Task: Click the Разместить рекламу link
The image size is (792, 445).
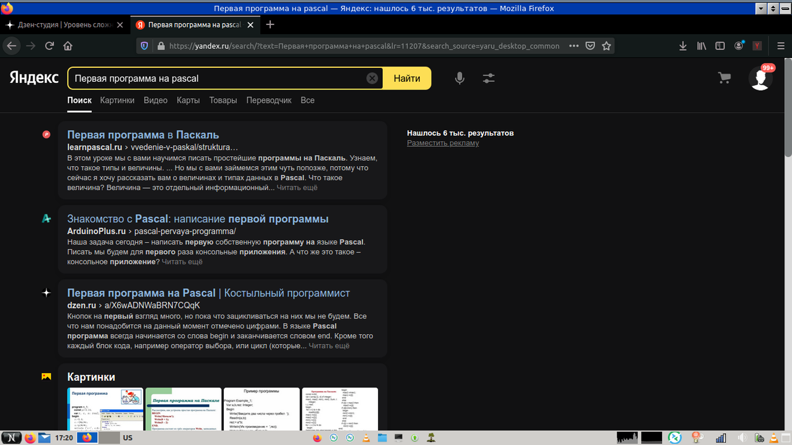Action: point(443,143)
